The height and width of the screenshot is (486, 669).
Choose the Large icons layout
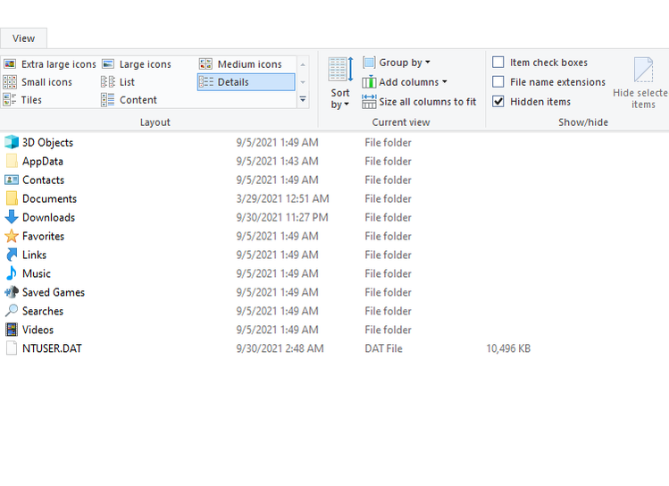point(136,64)
